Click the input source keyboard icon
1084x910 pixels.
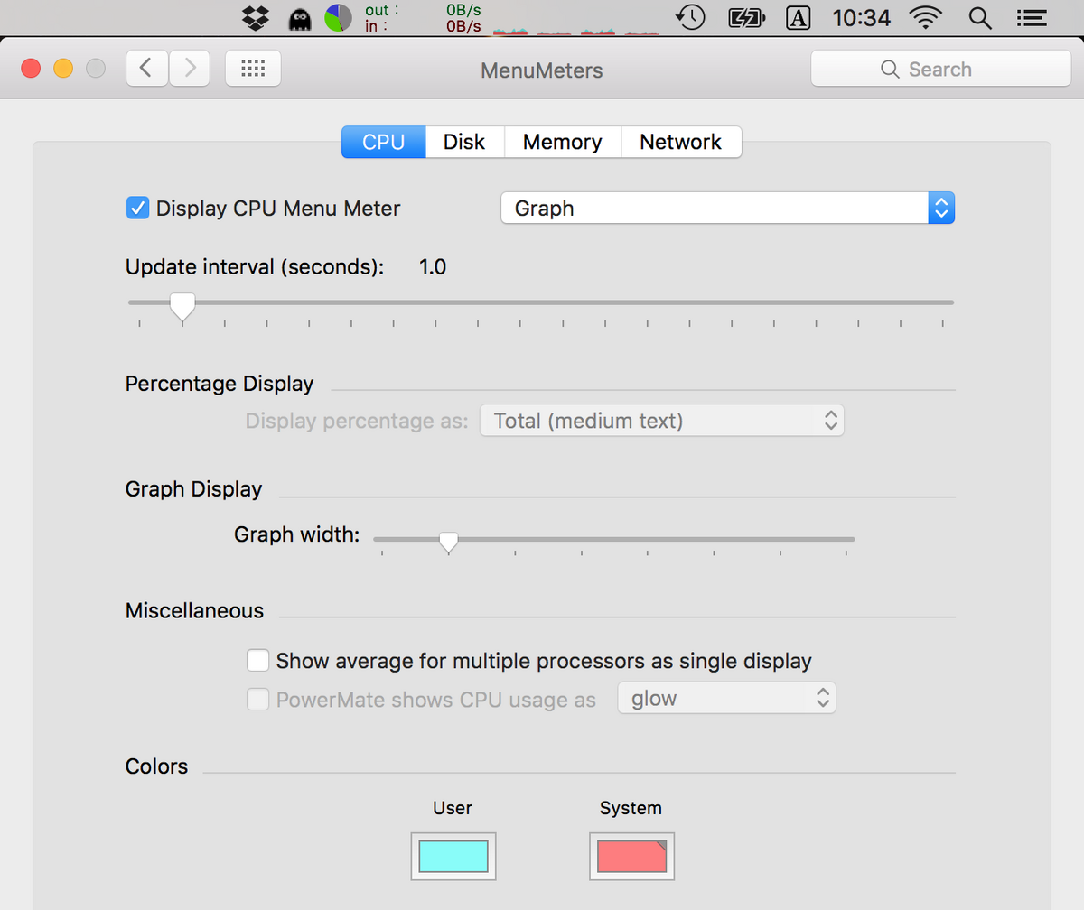(798, 17)
